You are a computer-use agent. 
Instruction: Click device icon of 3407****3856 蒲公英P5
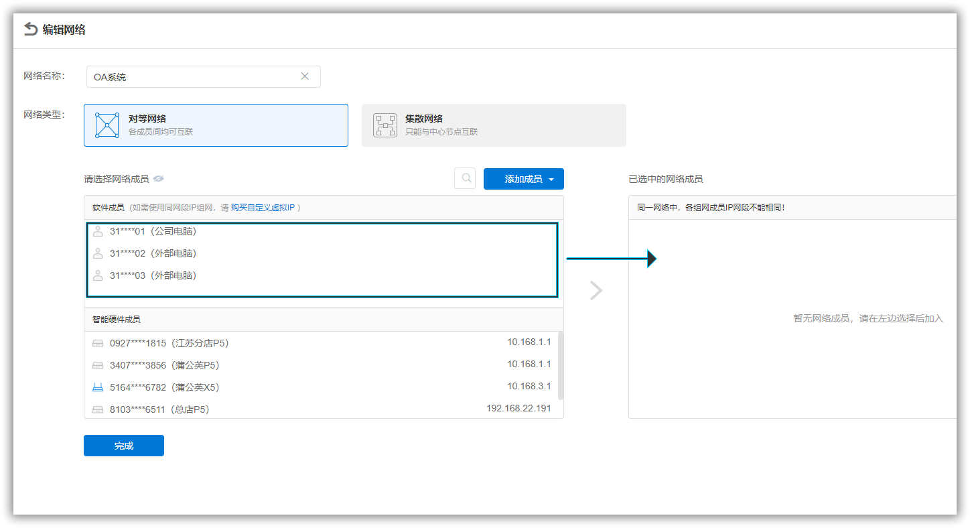[98, 365]
